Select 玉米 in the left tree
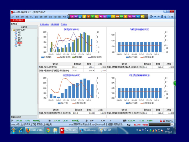189x142 pixels. coord(19,35)
